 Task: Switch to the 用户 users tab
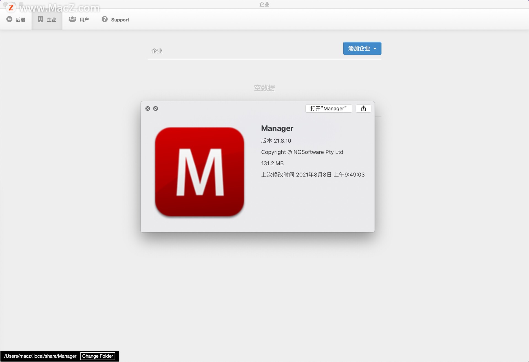(x=79, y=19)
